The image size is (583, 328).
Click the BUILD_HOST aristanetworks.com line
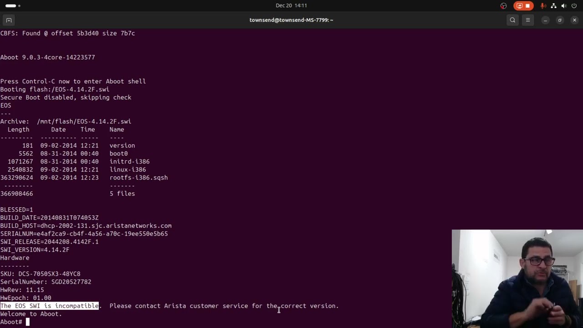(86, 226)
